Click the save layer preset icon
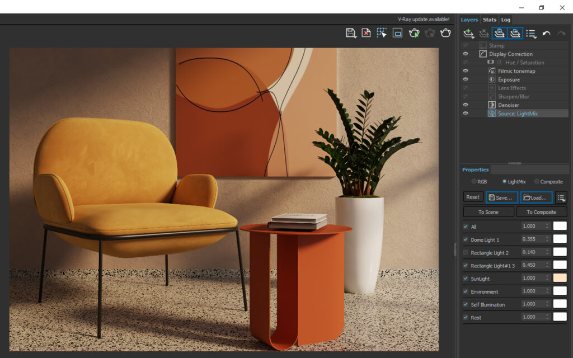Image resolution: width=573 pixels, height=358 pixels. click(500, 34)
